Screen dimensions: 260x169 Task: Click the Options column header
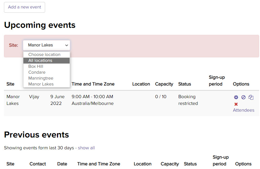[241, 84]
